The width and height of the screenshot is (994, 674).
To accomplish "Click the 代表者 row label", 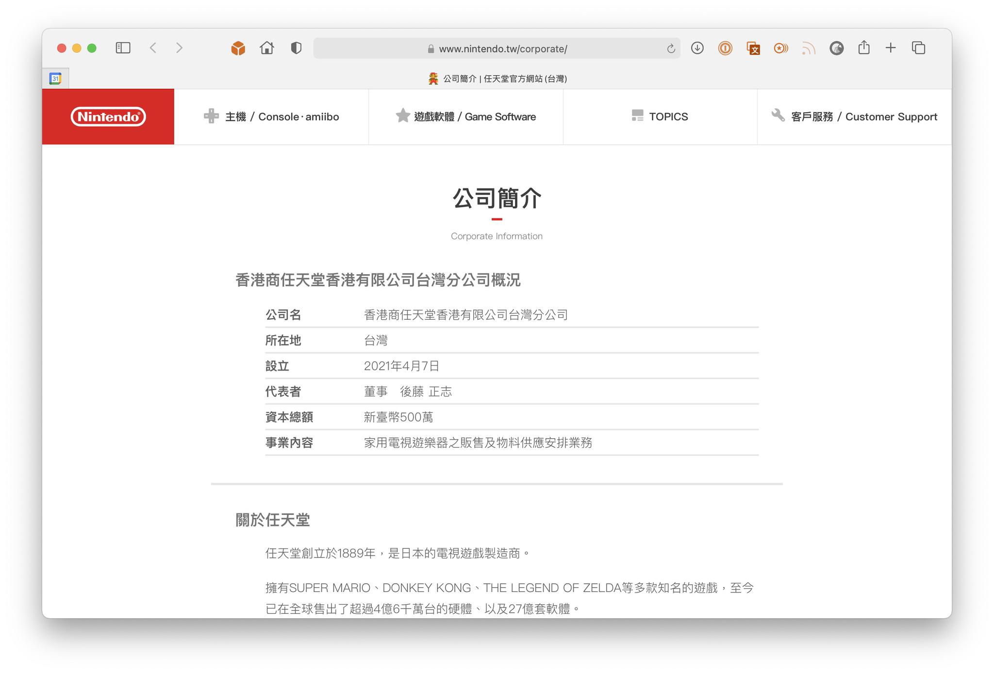I will pyautogui.click(x=283, y=392).
